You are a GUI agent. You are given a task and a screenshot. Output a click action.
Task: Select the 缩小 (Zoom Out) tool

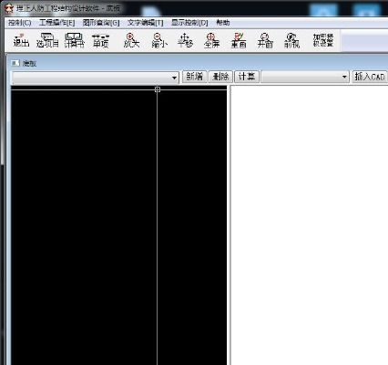point(159,40)
